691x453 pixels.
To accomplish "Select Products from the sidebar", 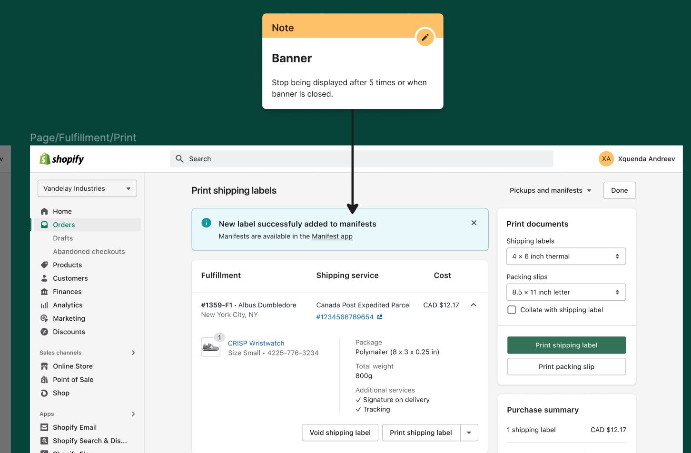I will coord(67,265).
